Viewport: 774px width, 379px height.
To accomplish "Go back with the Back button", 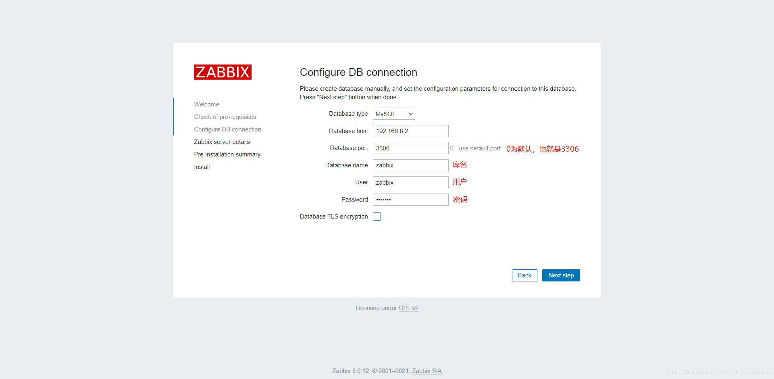I will tap(524, 275).
